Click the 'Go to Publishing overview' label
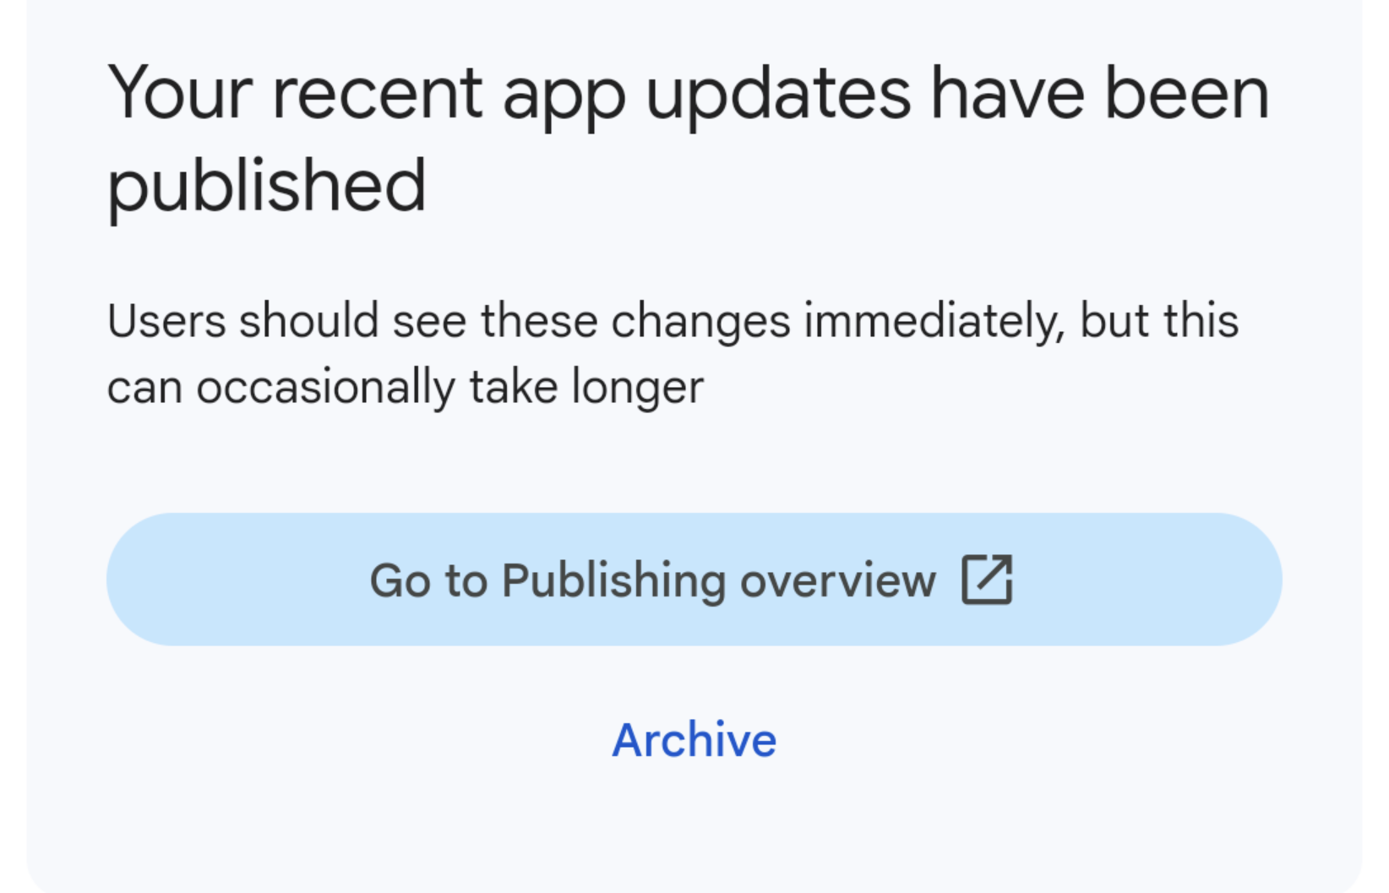Viewport: 1389px width, 893px height. click(x=652, y=581)
